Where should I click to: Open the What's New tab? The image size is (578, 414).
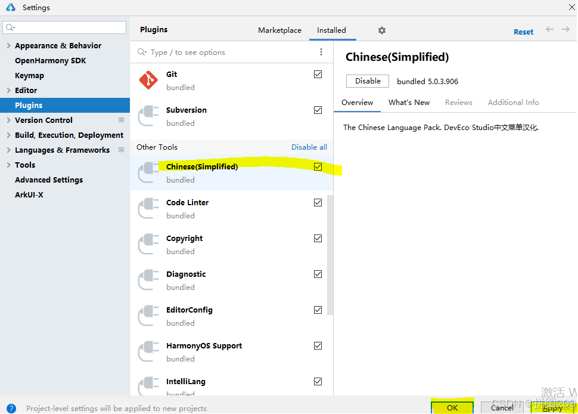[409, 102]
